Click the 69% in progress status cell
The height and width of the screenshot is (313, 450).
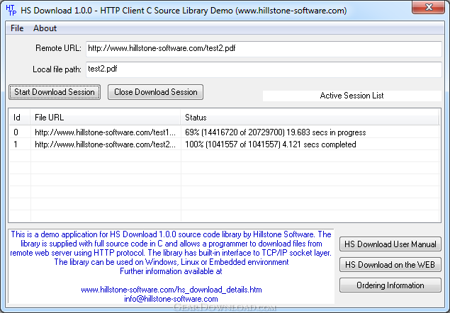(x=276, y=132)
